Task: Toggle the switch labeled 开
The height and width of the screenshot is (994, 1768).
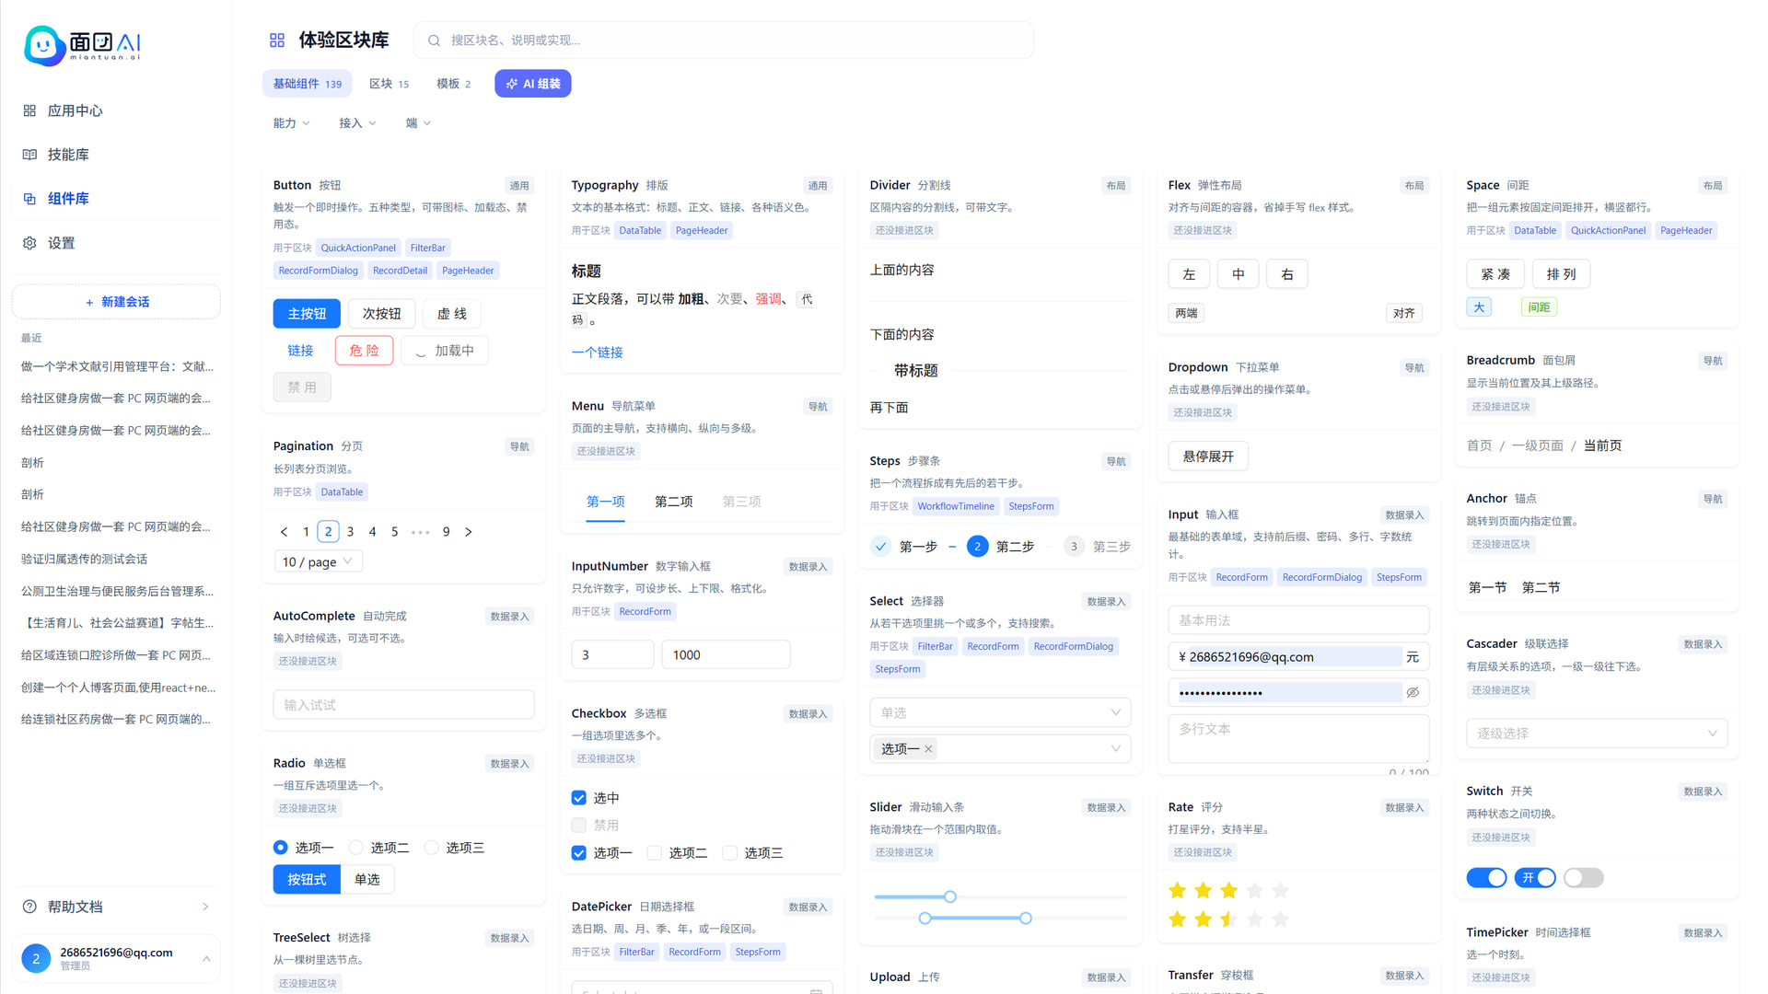Action: pyautogui.click(x=1535, y=878)
